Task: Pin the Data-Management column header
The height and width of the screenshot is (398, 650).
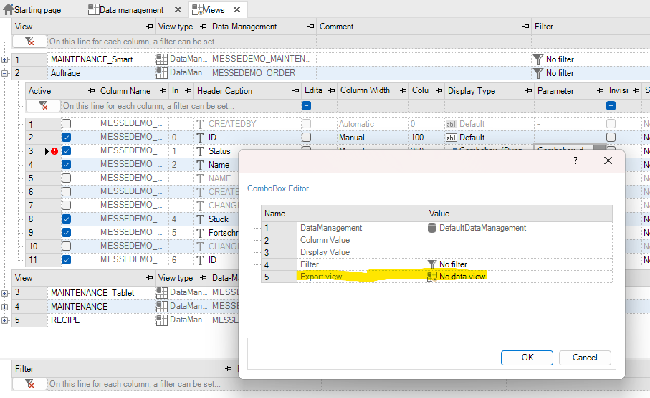Action: 311,27
